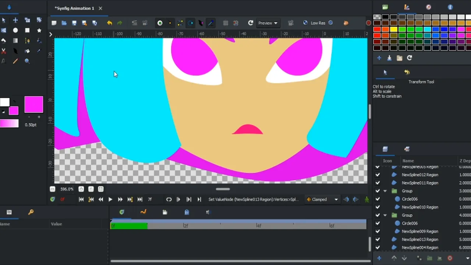Open the keyframes key icon tab

[31, 212]
